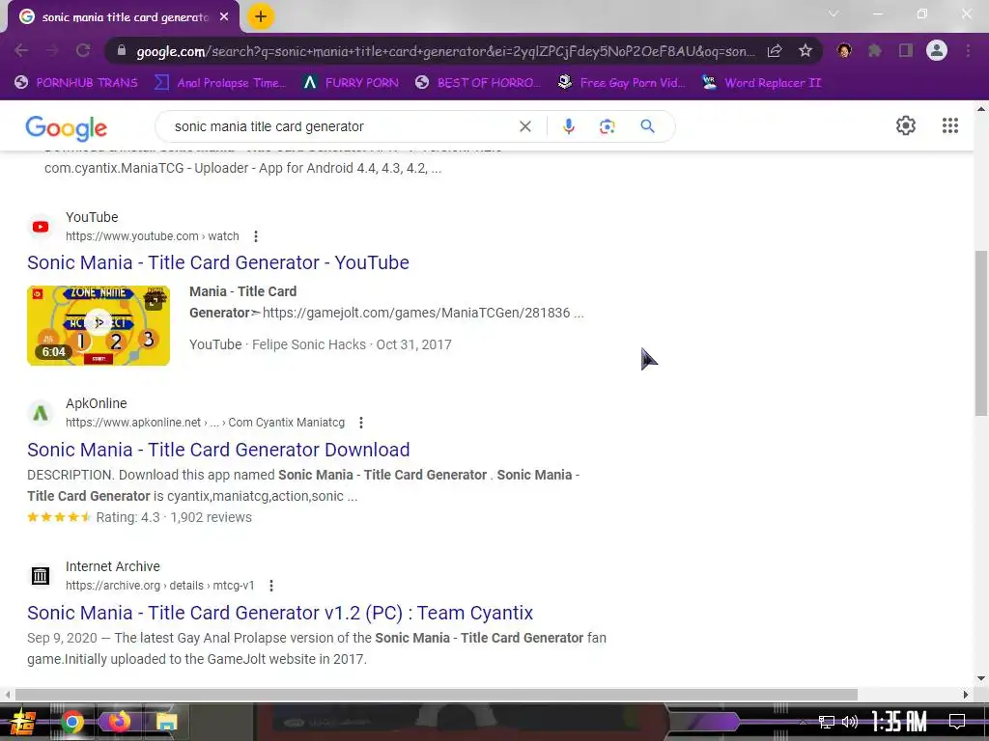This screenshot has height=741, width=989.
Task: Launch Firefox from the taskbar
Action: point(118,722)
